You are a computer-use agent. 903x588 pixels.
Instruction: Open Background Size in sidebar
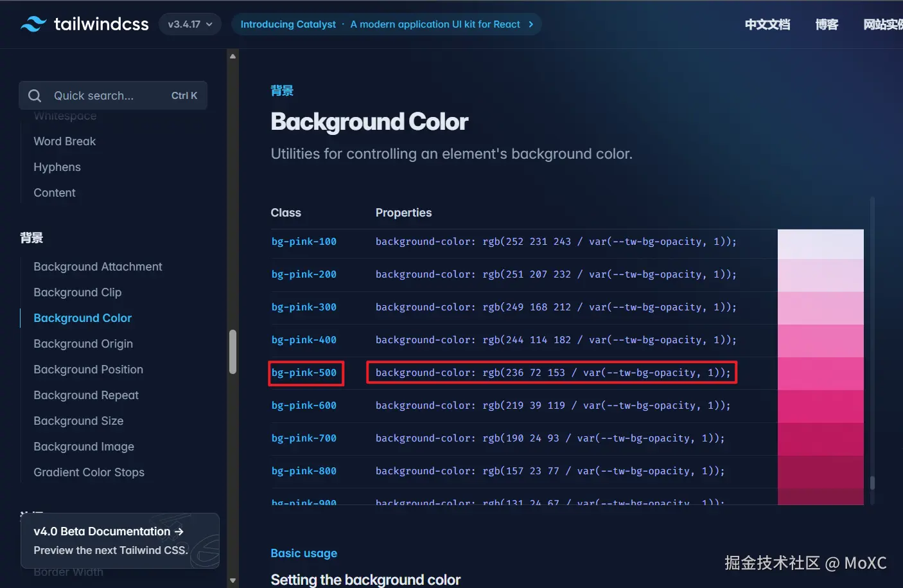tap(78, 421)
